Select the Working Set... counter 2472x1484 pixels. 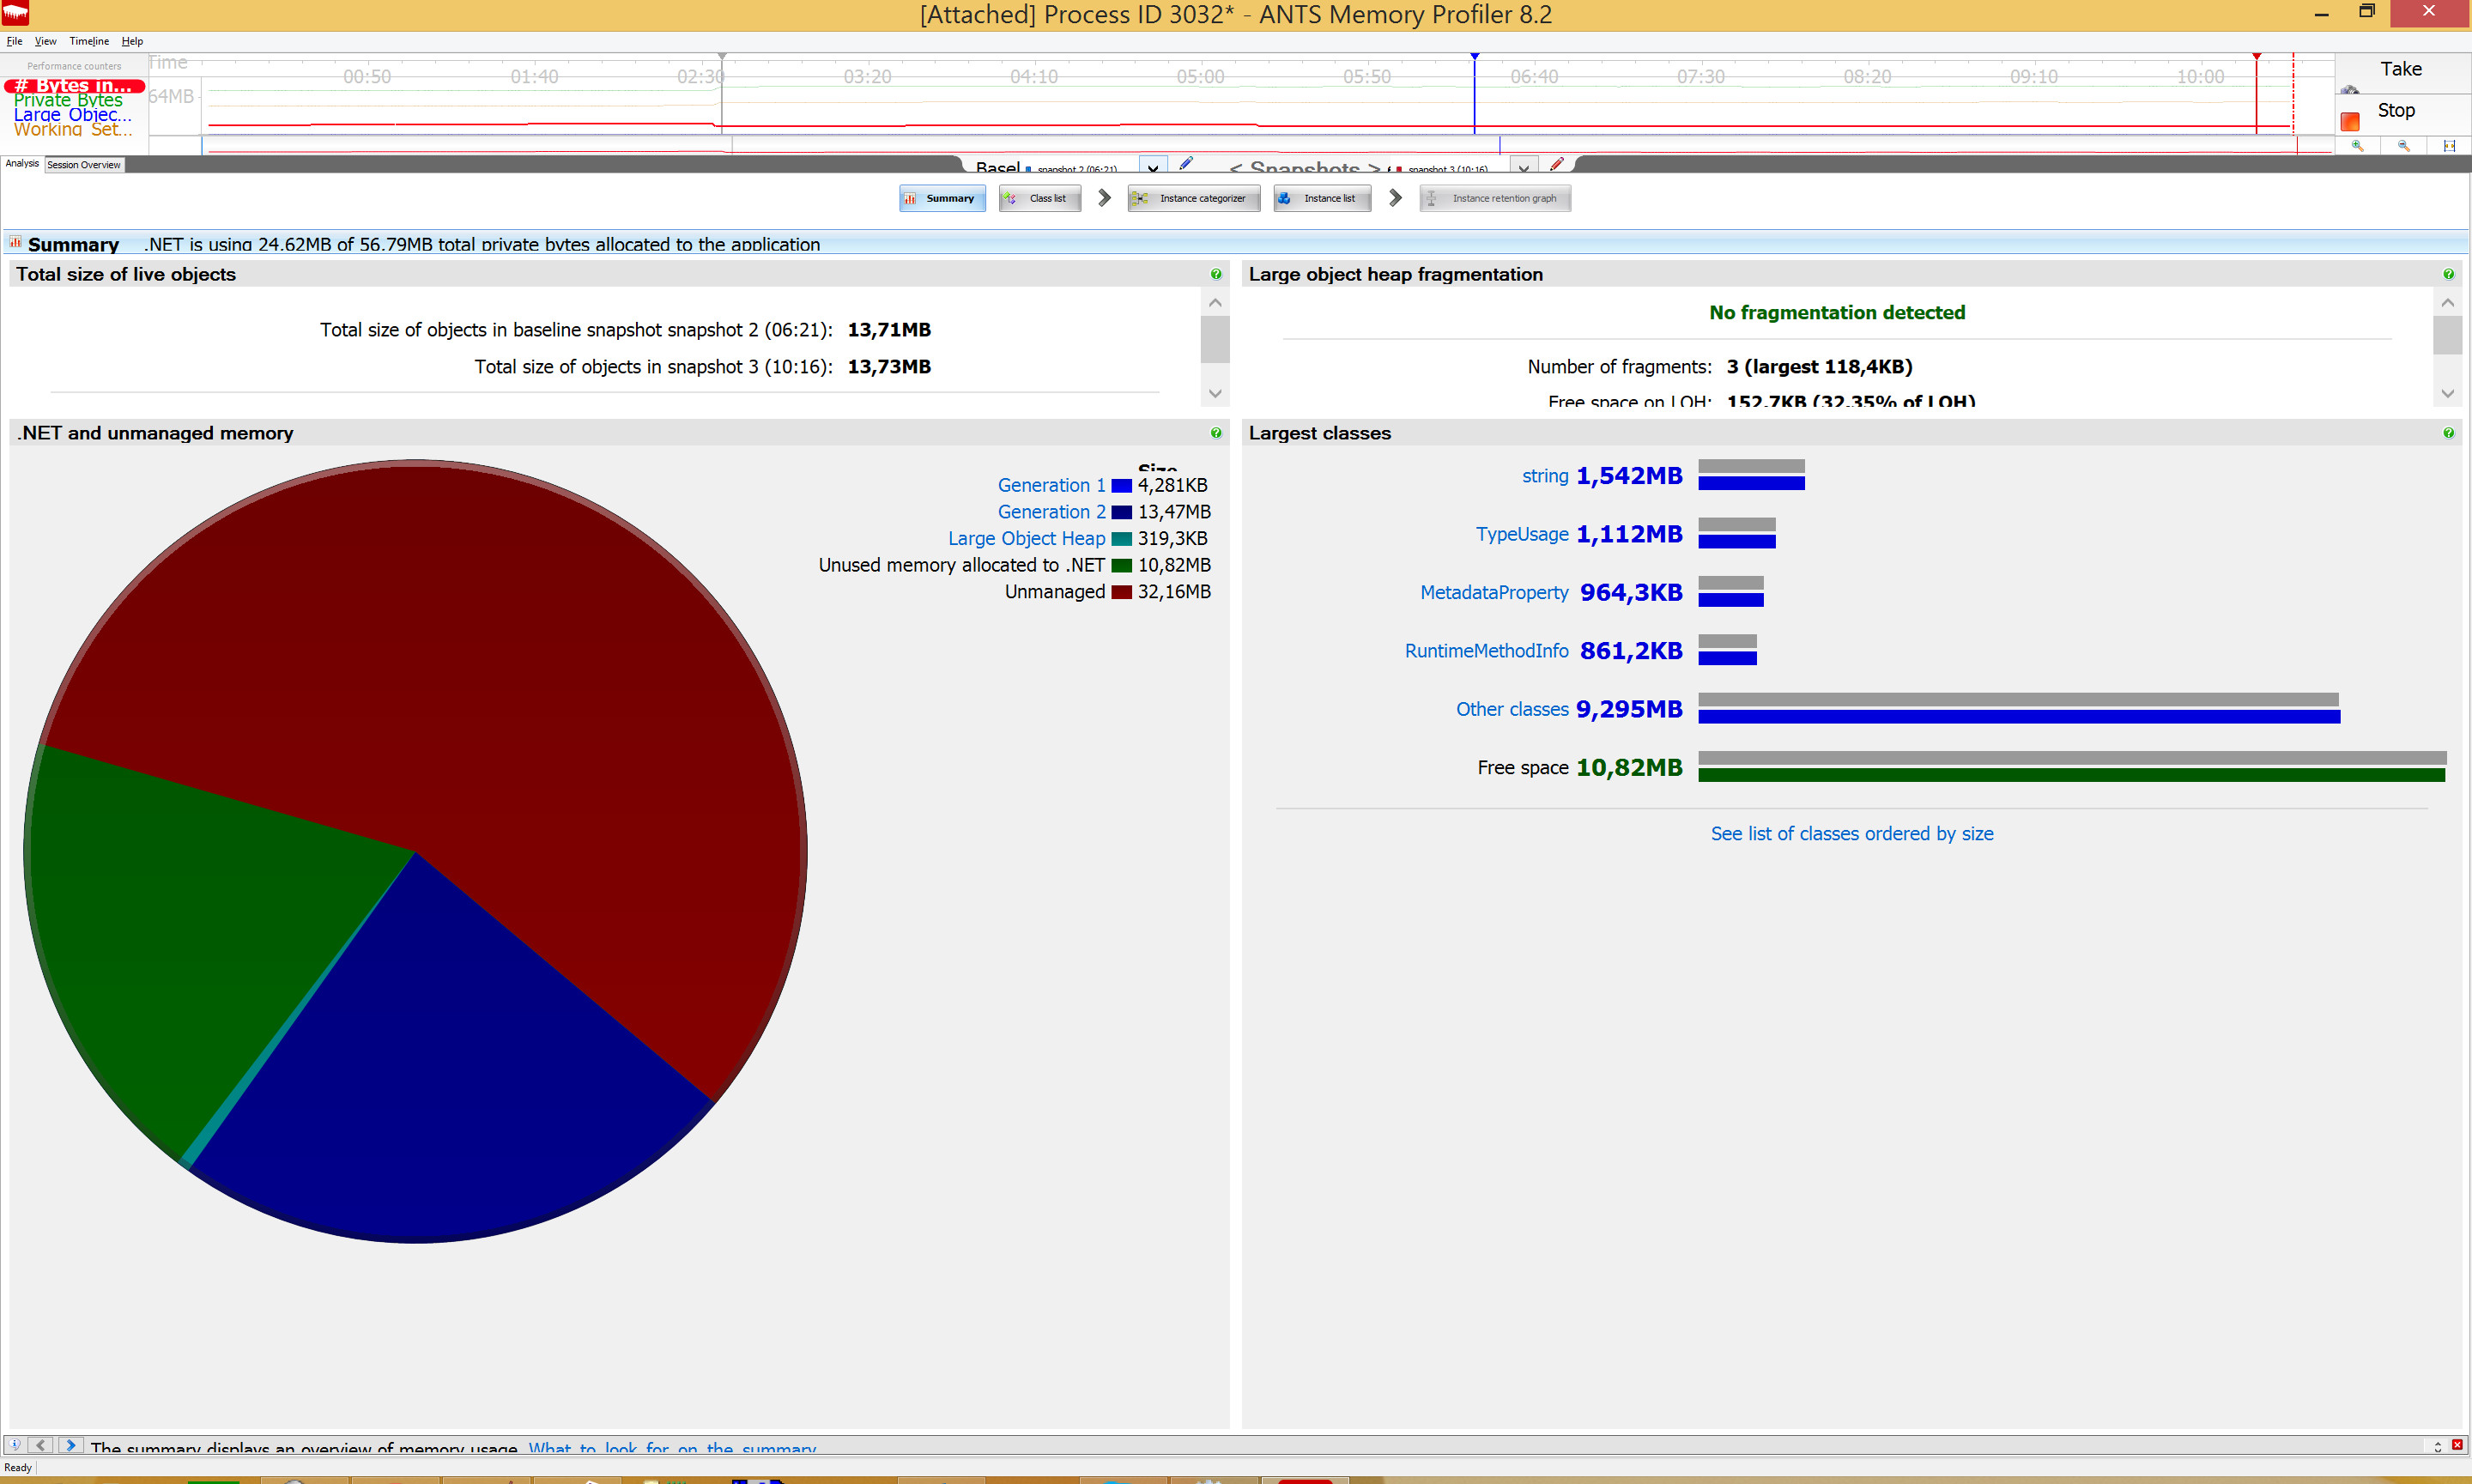(72, 129)
